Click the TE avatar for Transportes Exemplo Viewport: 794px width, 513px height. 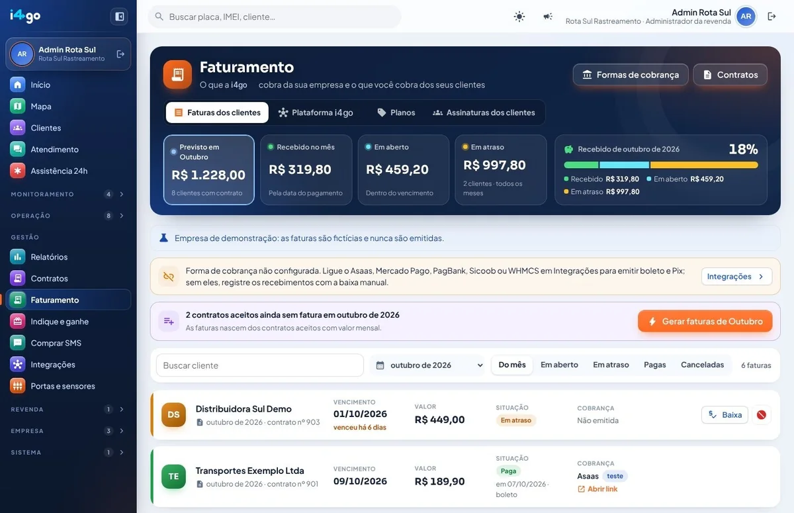(x=173, y=477)
